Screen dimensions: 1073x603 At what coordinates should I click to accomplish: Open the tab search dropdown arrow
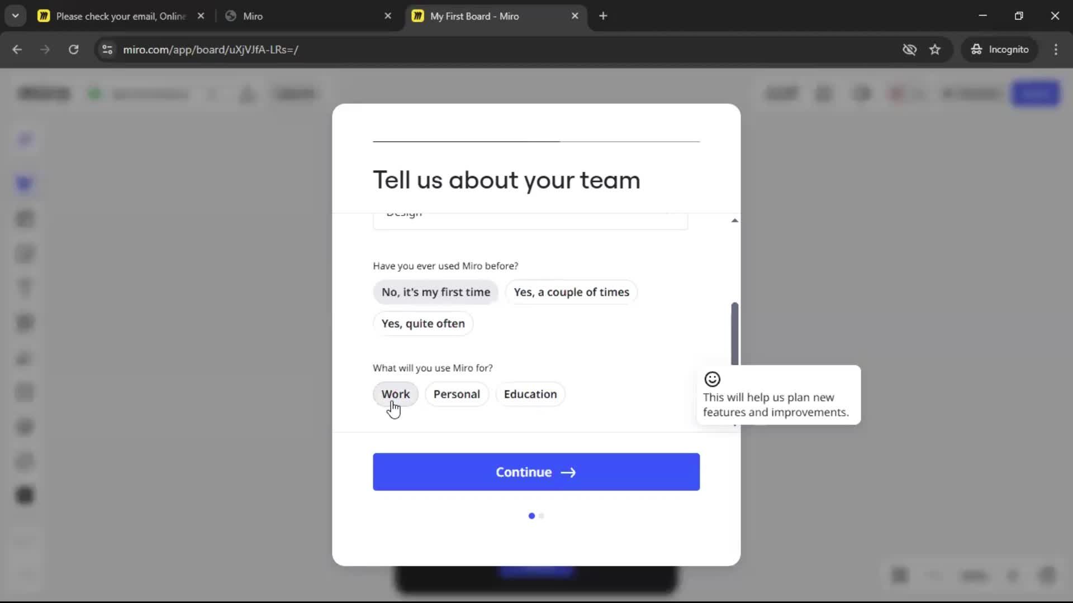(x=15, y=16)
